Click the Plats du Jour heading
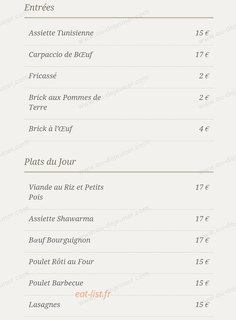This screenshot has height=320, width=236. coord(50,162)
